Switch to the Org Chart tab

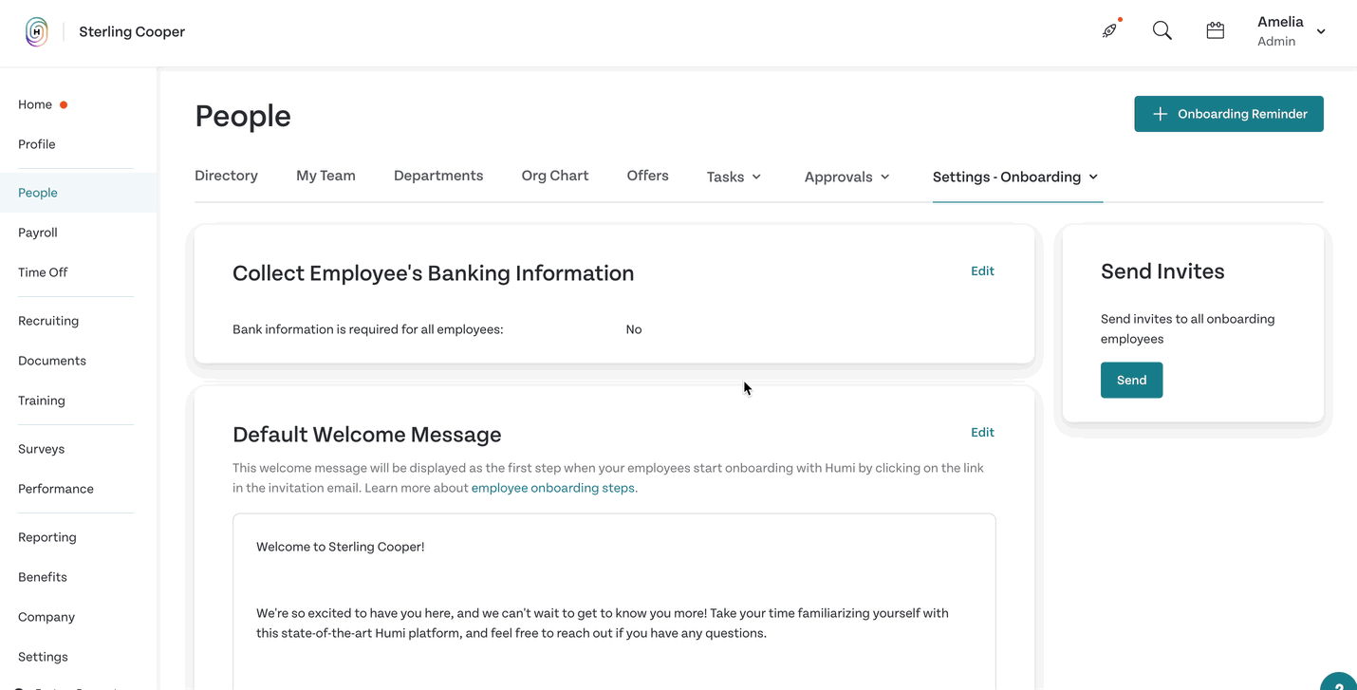tap(555, 176)
